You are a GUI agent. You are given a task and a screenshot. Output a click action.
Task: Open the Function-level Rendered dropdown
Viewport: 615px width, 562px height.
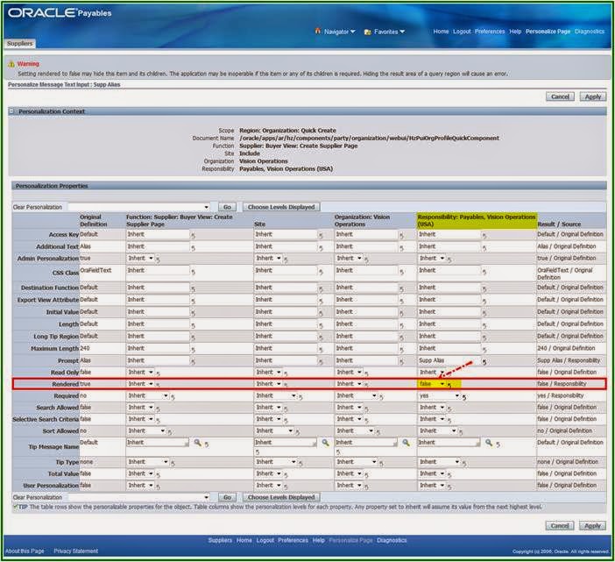pos(140,384)
